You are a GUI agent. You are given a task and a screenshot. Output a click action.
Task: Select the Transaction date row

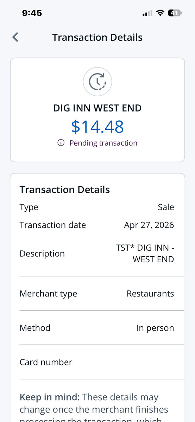click(x=97, y=225)
